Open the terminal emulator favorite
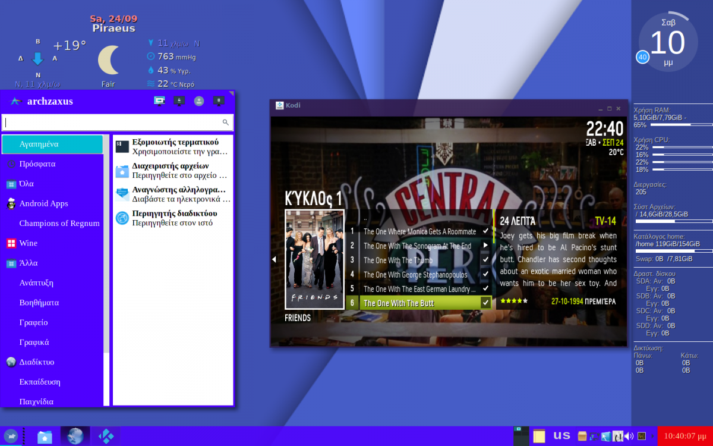 [172, 147]
